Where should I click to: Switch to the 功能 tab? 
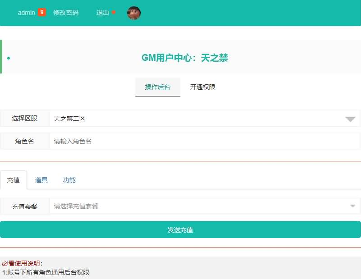pos(69,180)
